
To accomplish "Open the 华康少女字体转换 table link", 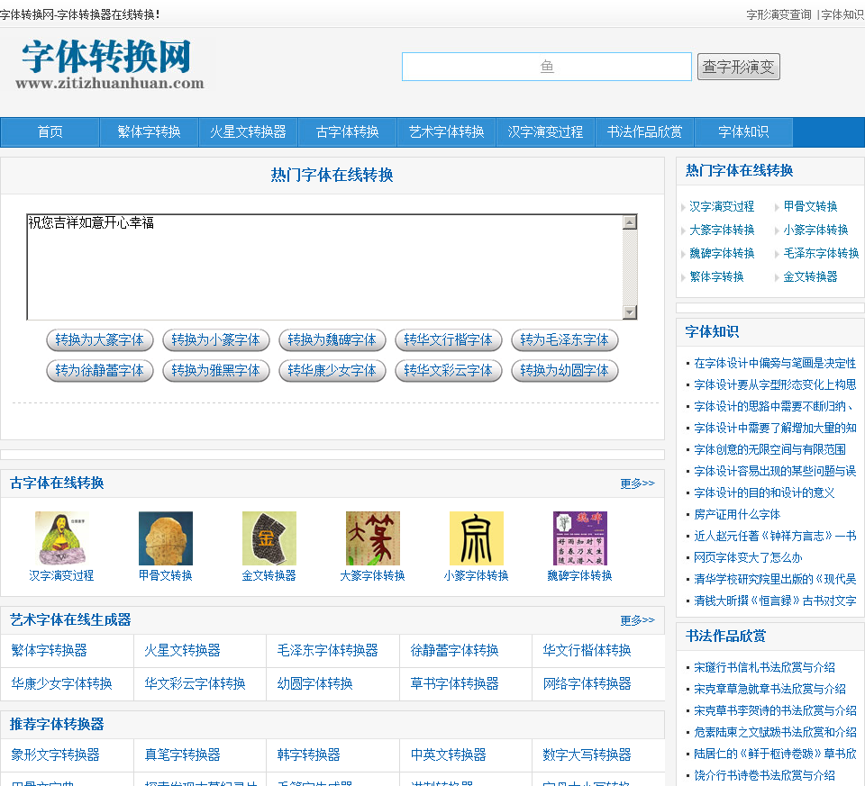I will pos(62,684).
